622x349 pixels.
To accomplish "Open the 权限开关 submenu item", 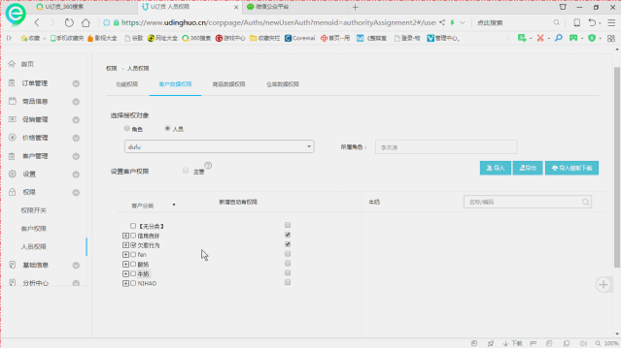I will 34,210.
